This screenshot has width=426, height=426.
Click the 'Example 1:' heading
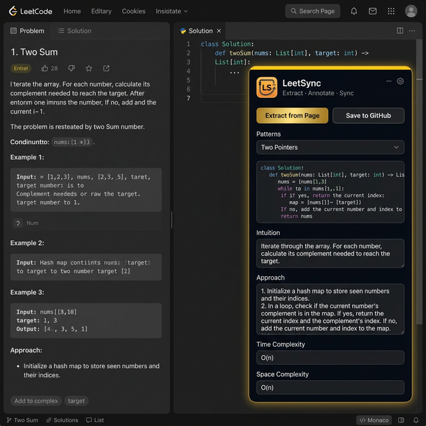tap(27, 157)
